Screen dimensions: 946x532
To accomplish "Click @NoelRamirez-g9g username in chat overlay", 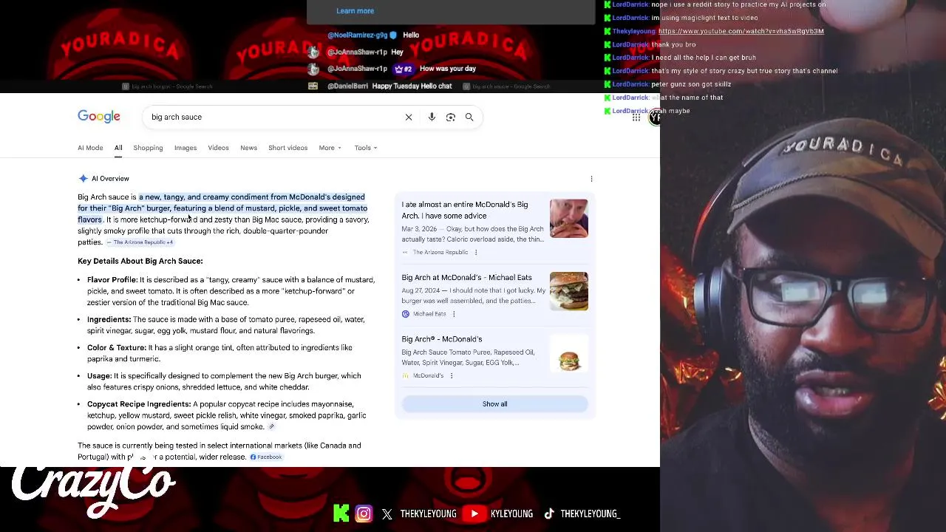I will (x=357, y=35).
